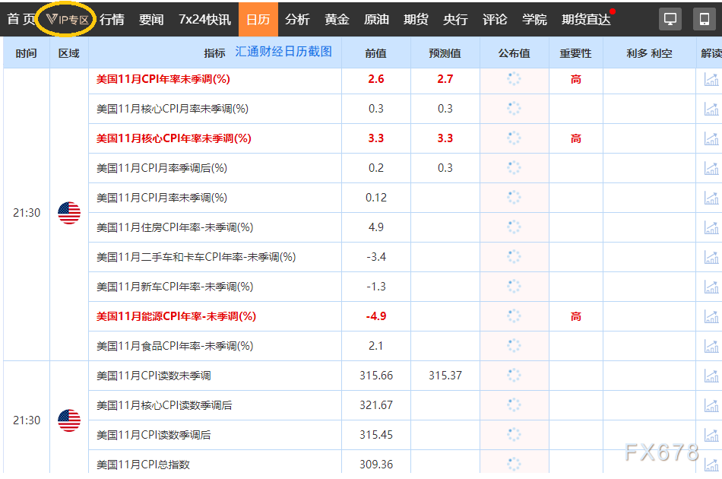Image resolution: width=722 pixels, height=479 pixels.
Task: Click the loading spinner in the CPI年率 公布值 cell
Action: pos(513,78)
